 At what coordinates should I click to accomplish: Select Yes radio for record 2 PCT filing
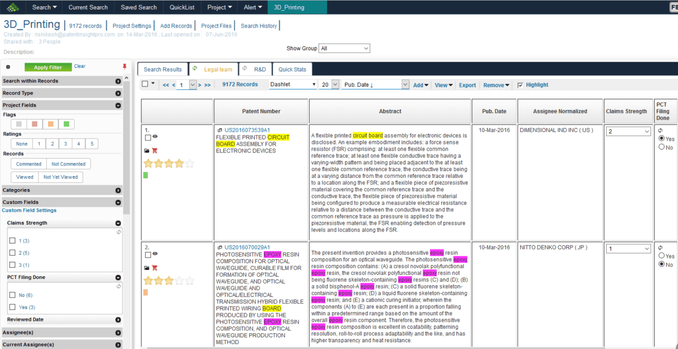tap(662, 256)
